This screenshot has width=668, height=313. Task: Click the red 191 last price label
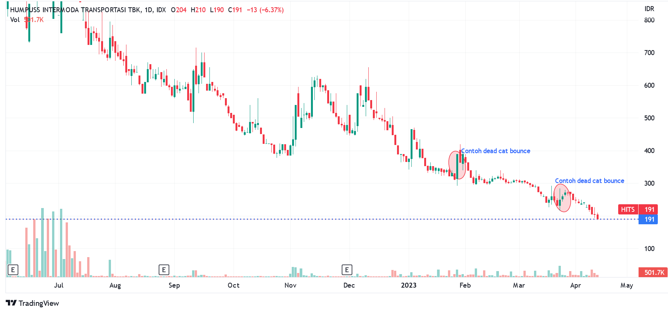click(648, 210)
